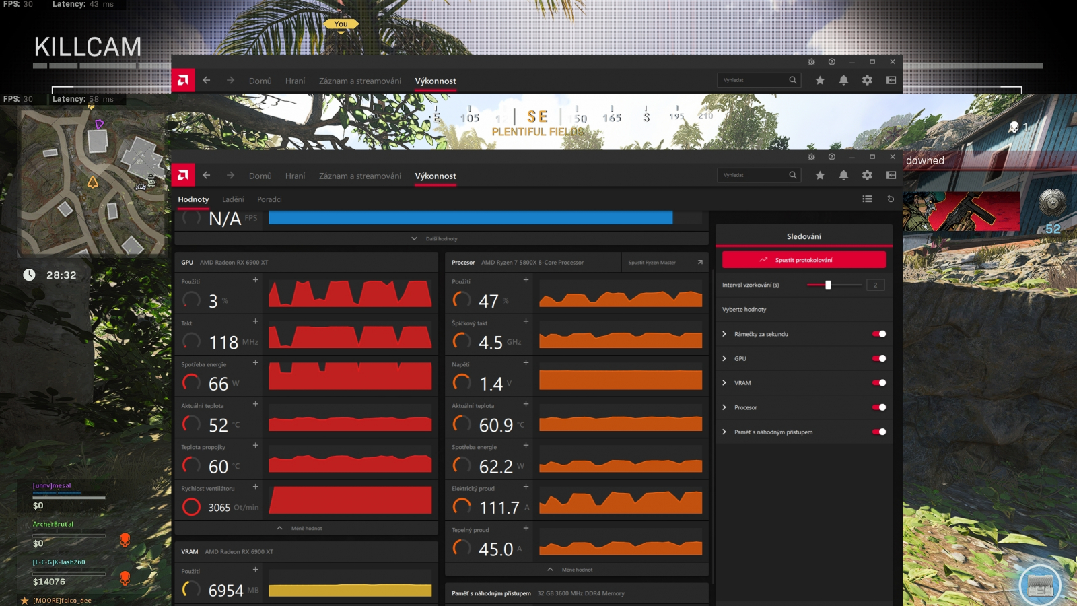Screen dimensions: 1077x606
Task: Collapse Méně hodnot under the GPU panel
Action: (x=300, y=528)
